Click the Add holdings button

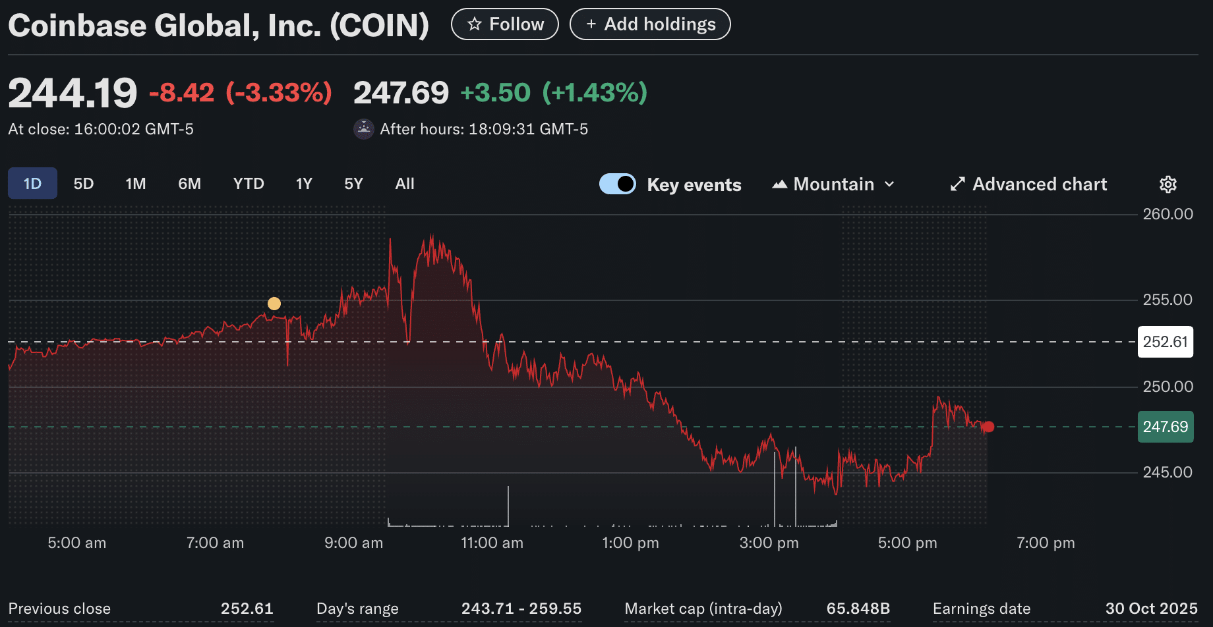649,24
